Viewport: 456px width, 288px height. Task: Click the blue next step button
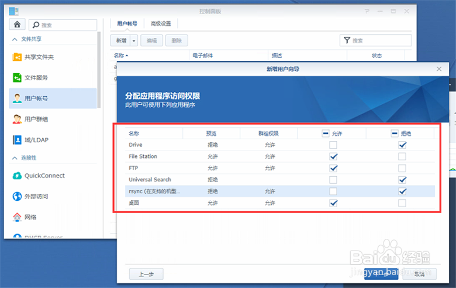point(381,274)
